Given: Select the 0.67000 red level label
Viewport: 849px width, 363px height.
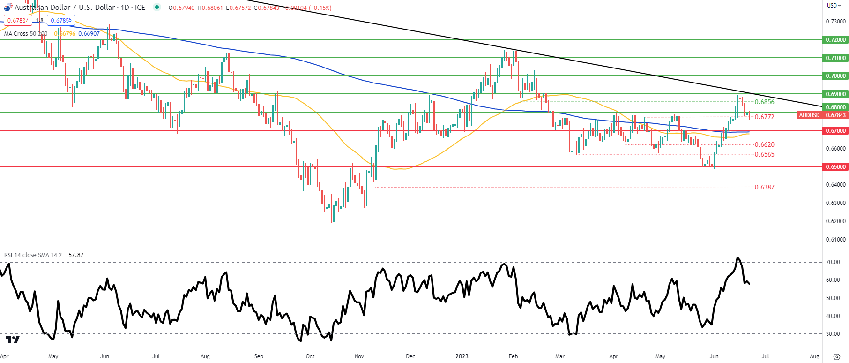Looking at the screenshot, I should point(836,131).
